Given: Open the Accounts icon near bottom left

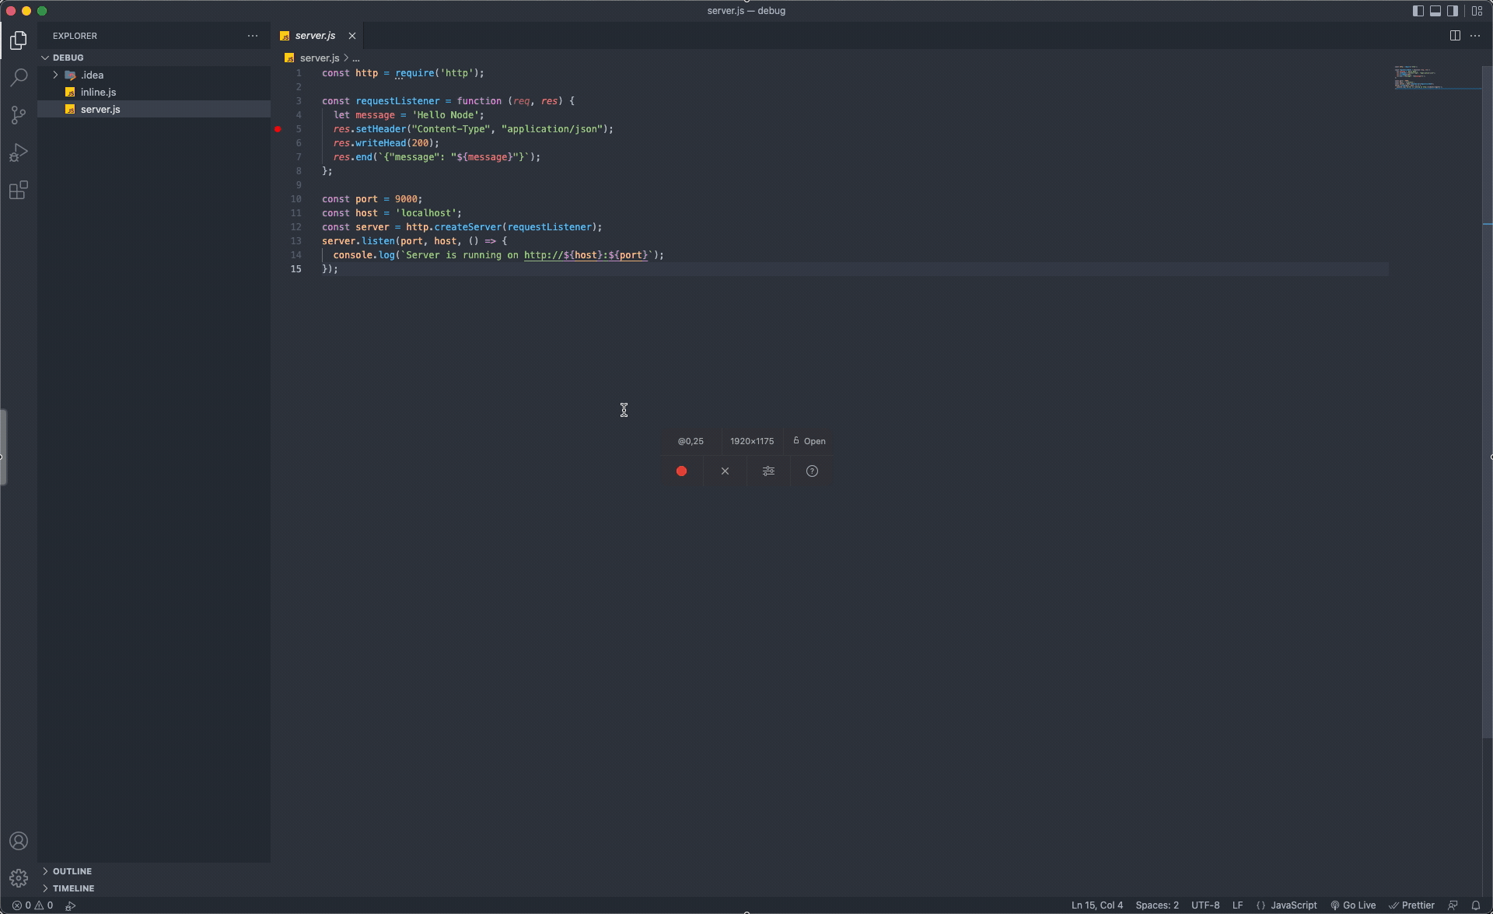Looking at the screenshot, I should point(19,840).
